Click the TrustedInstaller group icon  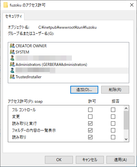pyautogui.click(x=12, y=77)
